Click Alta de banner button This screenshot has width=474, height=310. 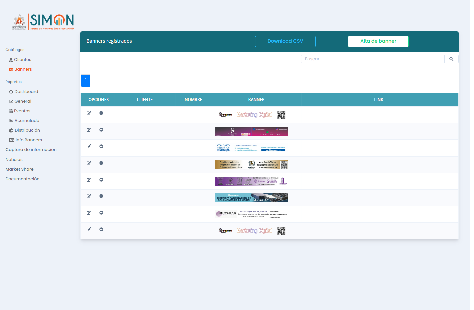(378, 41)
